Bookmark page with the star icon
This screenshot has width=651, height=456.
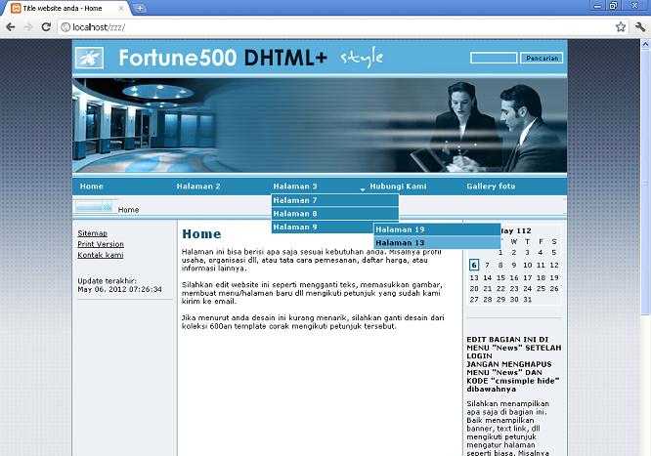pyautogui.click(x=621, y=27)
